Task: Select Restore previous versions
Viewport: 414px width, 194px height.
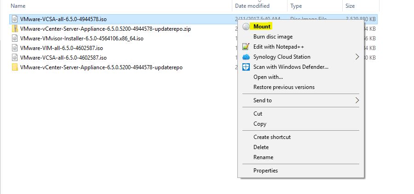Action: tap(284, 87)
